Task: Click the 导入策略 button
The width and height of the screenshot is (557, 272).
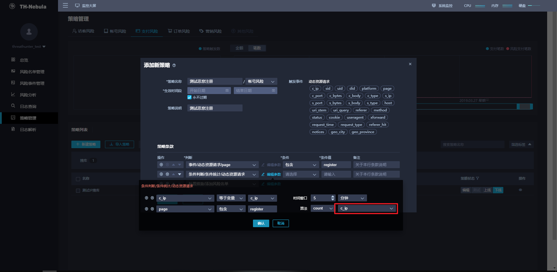Action: (120, 144)
